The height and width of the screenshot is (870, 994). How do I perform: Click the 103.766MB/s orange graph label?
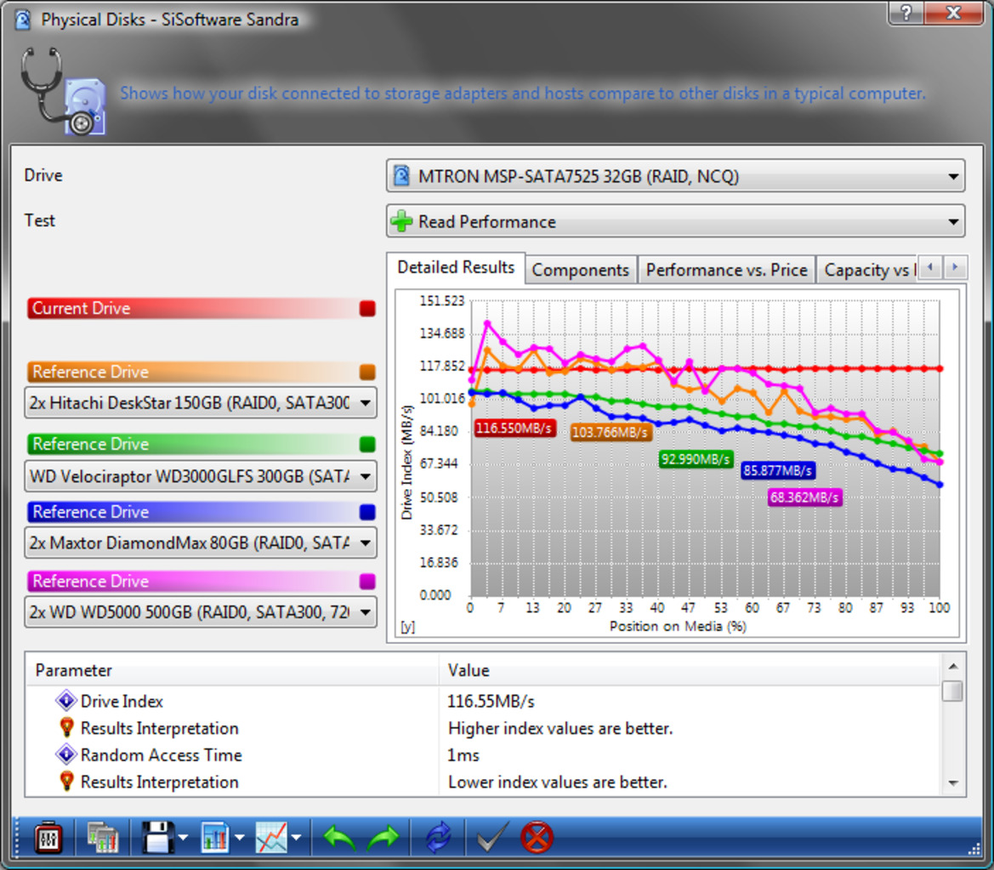610,433
